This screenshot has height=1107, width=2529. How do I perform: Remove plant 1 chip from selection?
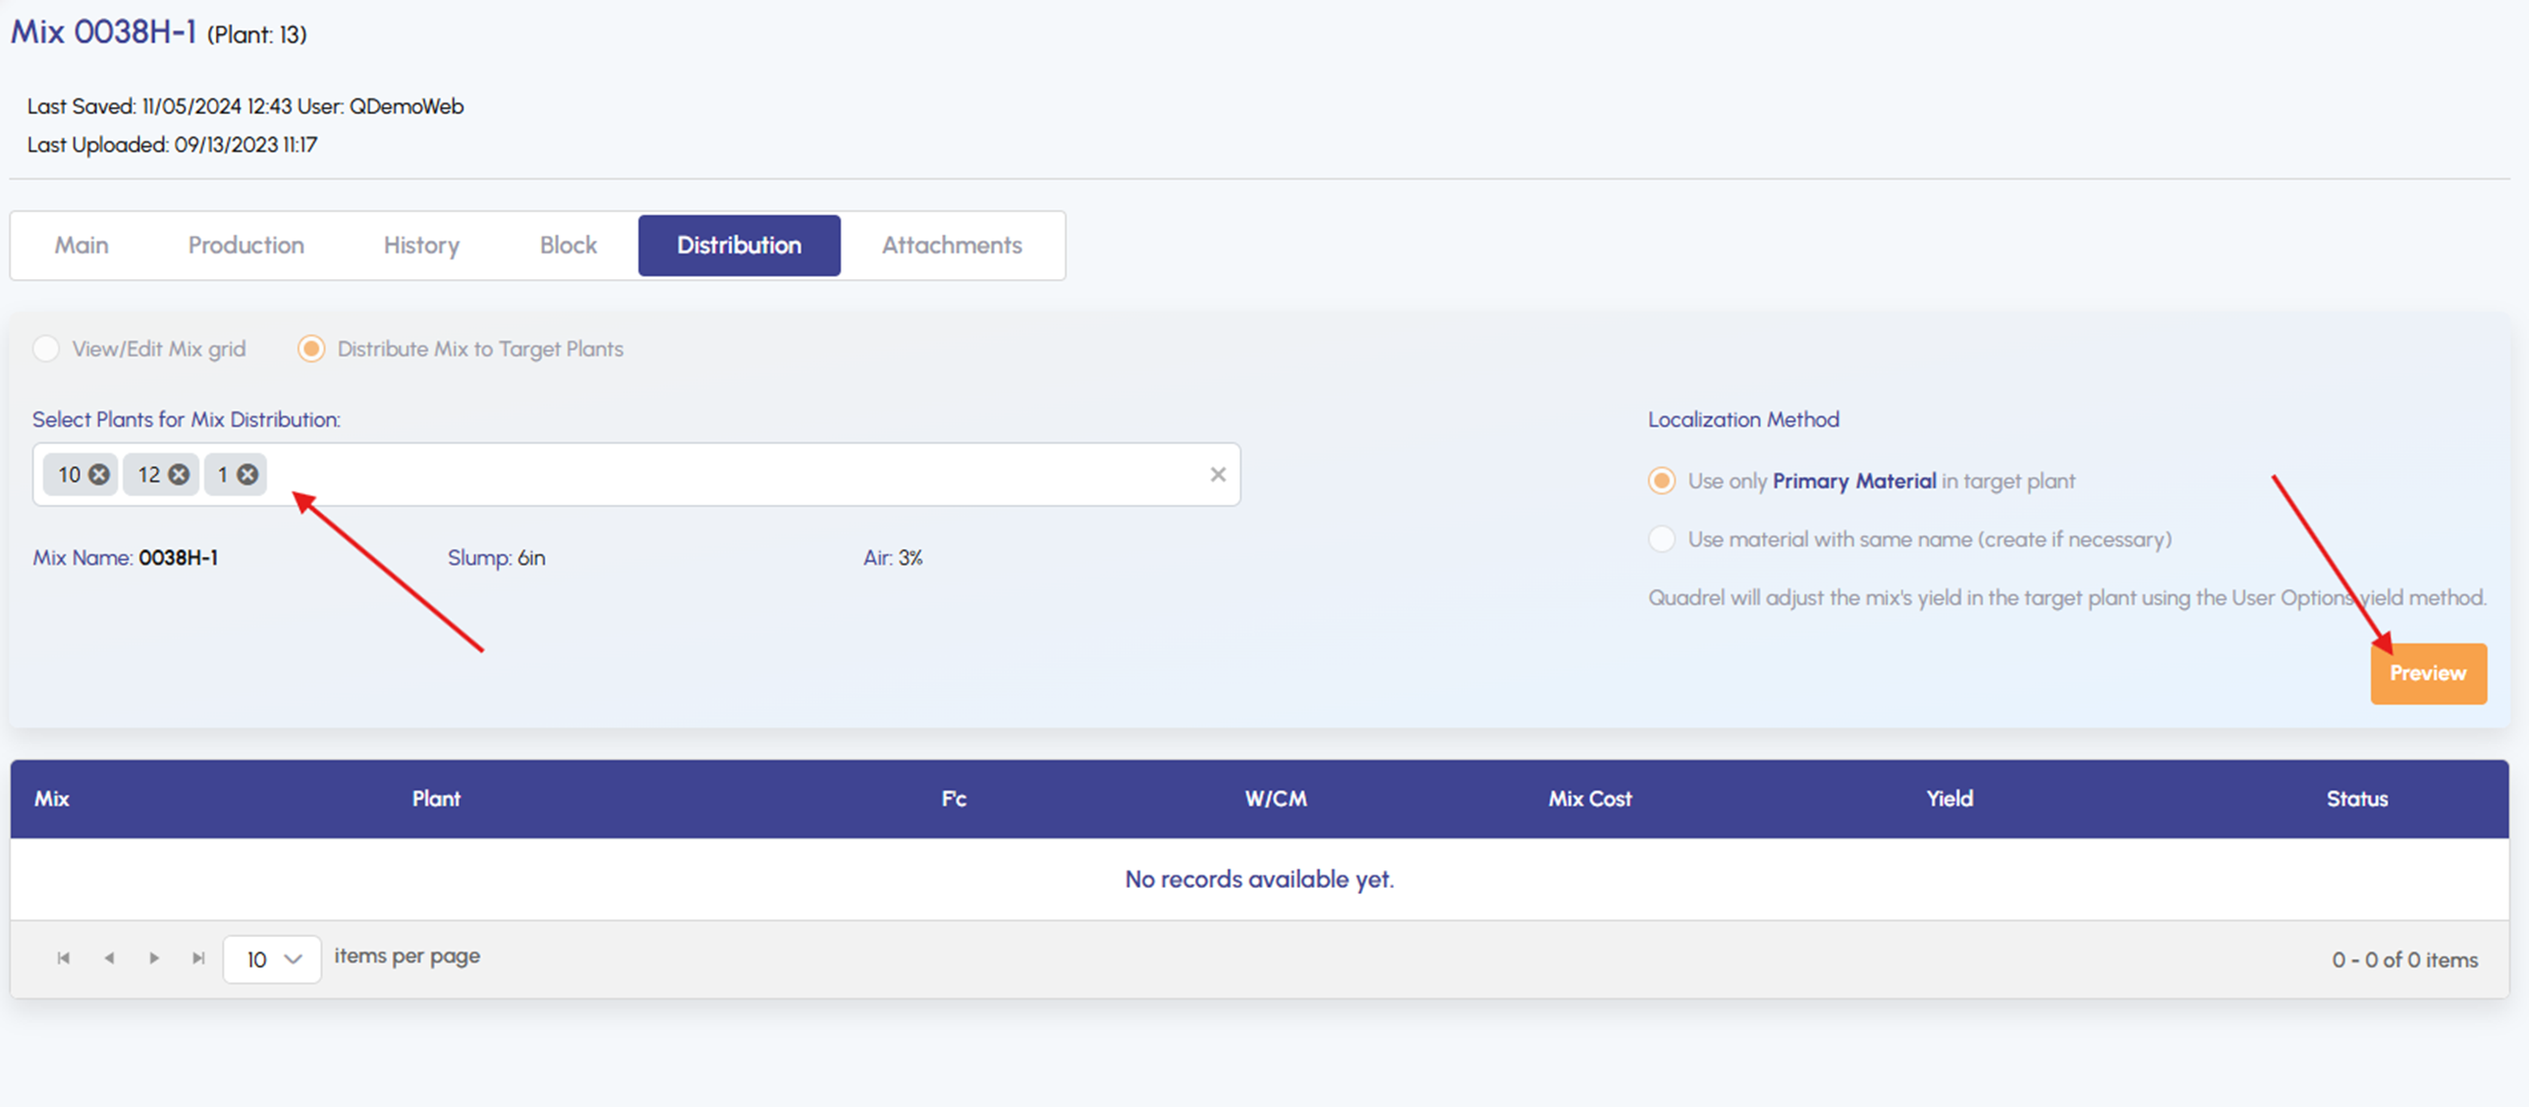(248, 475)
